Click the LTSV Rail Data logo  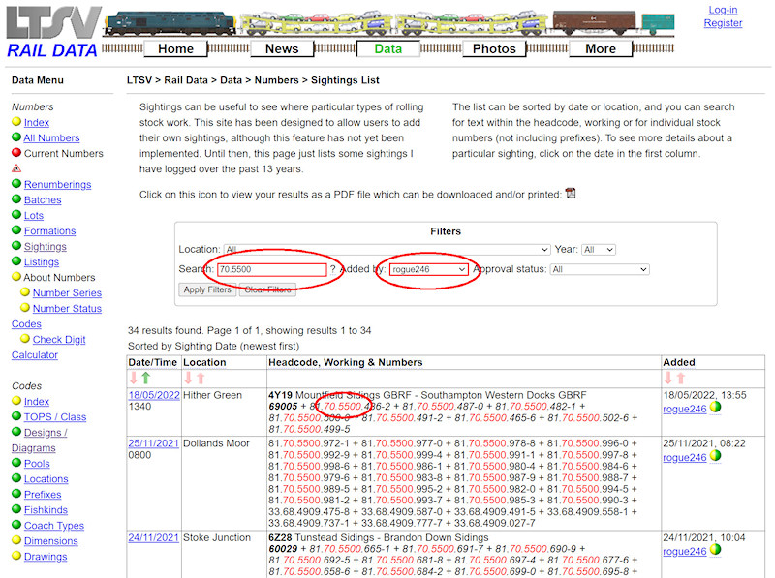point(46,29)
